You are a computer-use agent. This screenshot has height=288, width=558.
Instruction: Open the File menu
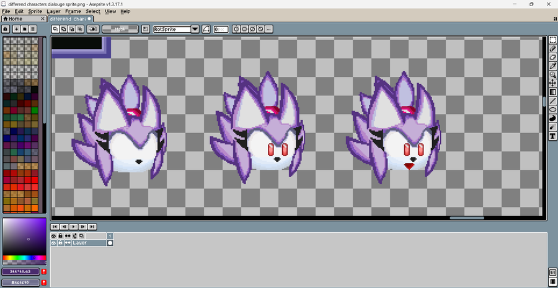pos(6,11)
